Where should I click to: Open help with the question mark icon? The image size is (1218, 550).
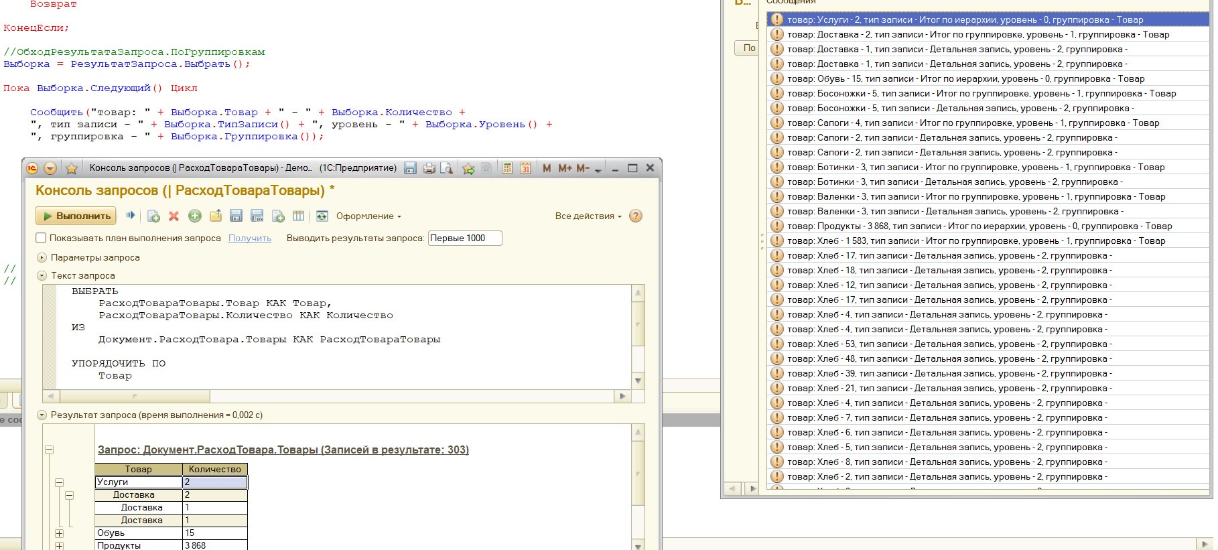[x=636, y=216]
